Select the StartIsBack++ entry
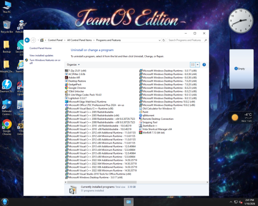Viewport: 258px width, 206px height. pyautogui.click(x=148, y=125)
